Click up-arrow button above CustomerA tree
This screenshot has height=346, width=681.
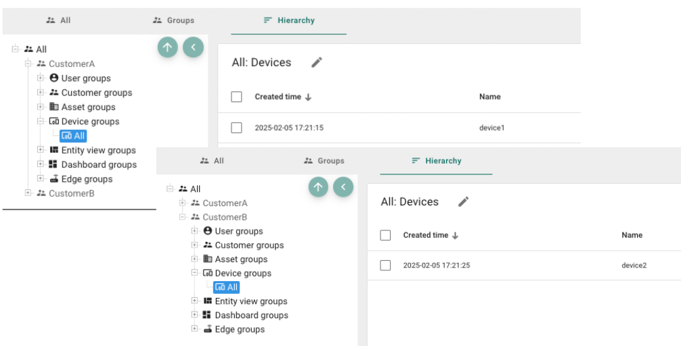tap(168, 47)
